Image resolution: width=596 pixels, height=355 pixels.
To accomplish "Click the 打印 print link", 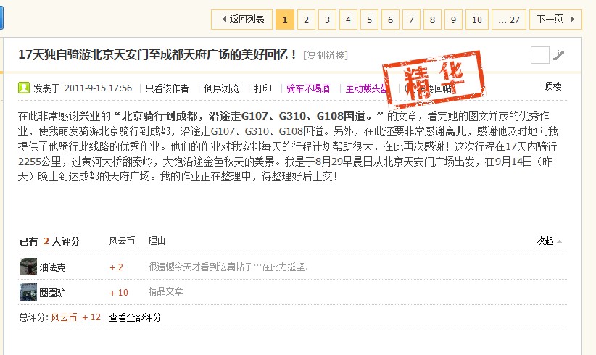I will pyautogui.click(x=263, y=88).
